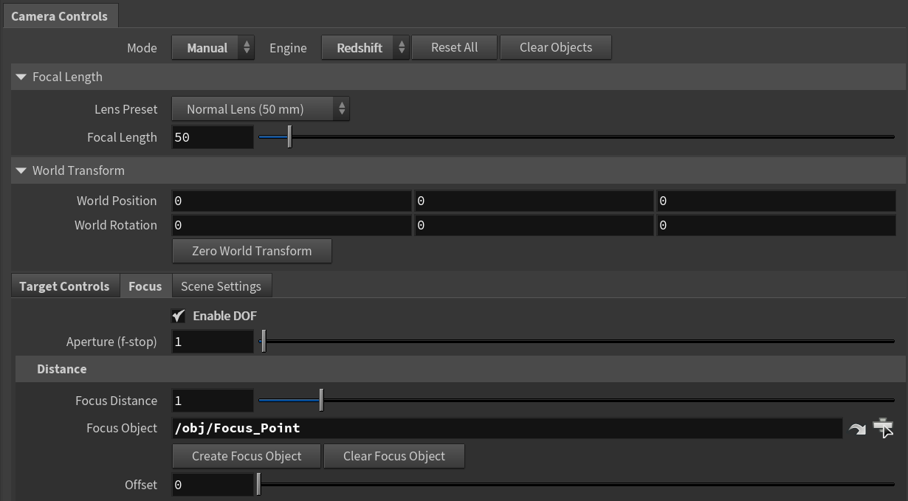Open the Lens Preset dropdown
This screenshot has width=908, height=501.
(x=261, y=109)
